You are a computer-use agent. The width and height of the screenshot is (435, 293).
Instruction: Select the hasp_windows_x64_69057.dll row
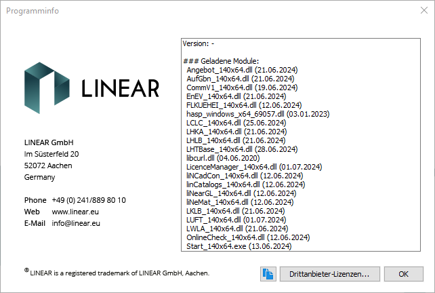(x=257, y=114)
